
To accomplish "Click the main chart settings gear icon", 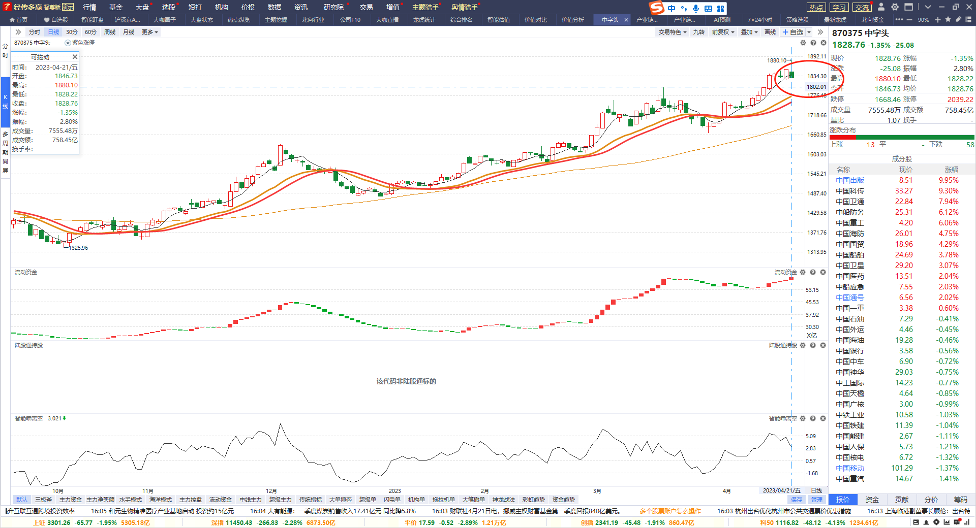I will (804, 43).
